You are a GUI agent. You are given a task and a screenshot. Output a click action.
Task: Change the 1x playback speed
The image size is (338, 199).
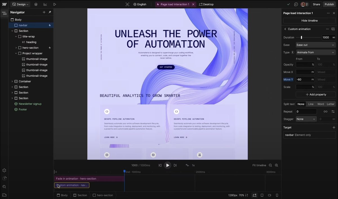(193, 165)
